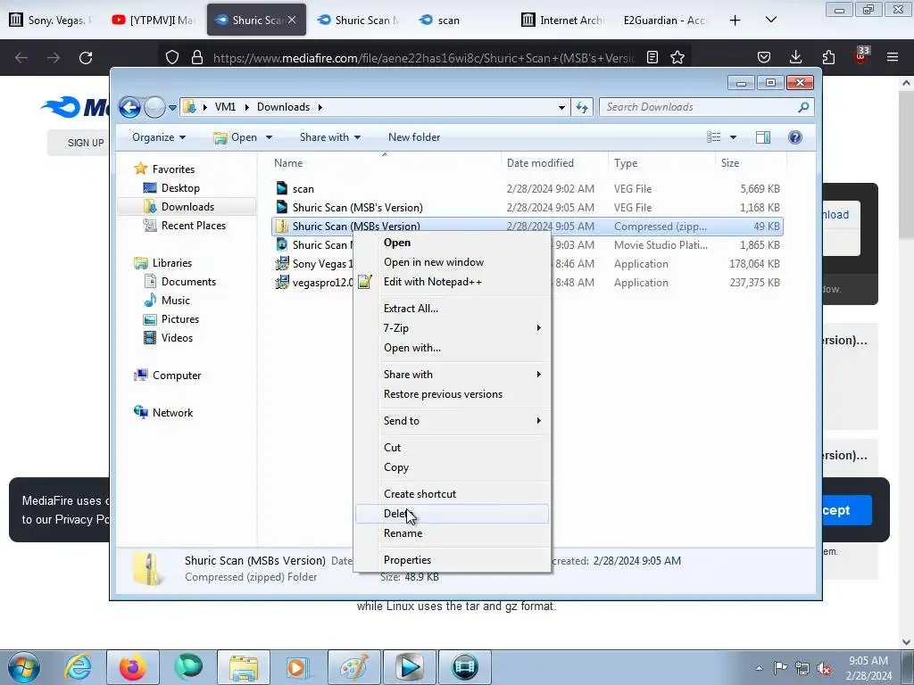914x685 pixels.
Task: Click the Firefox taskbar icon
Action: 132,667
